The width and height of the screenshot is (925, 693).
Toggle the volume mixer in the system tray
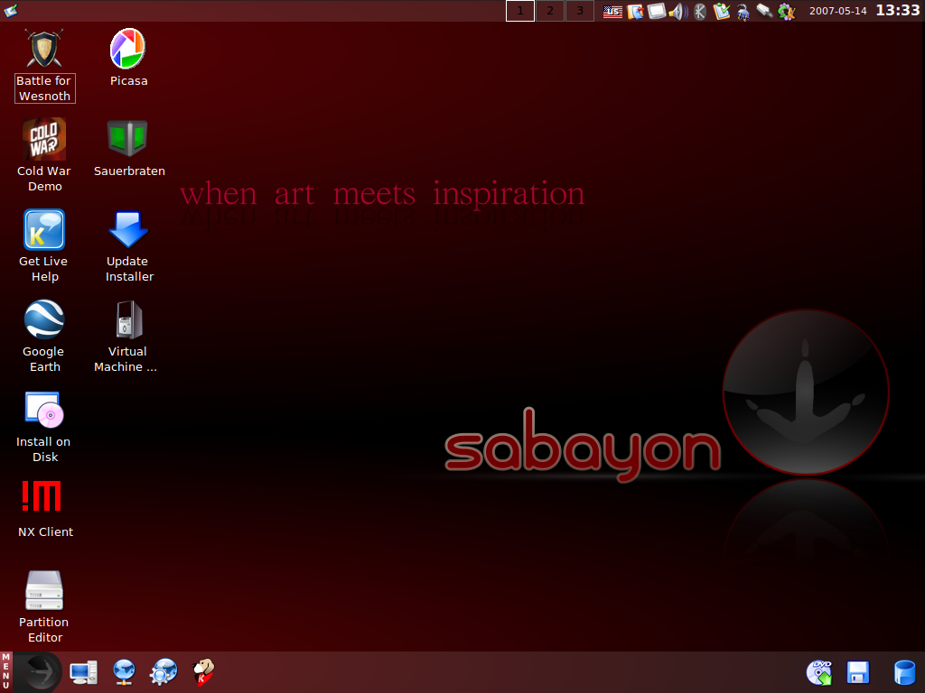pyautogui.click(x=677, y=11)
